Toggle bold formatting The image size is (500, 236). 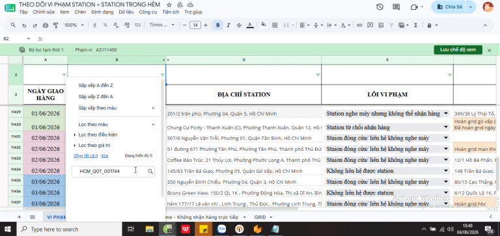click(218, 25)
